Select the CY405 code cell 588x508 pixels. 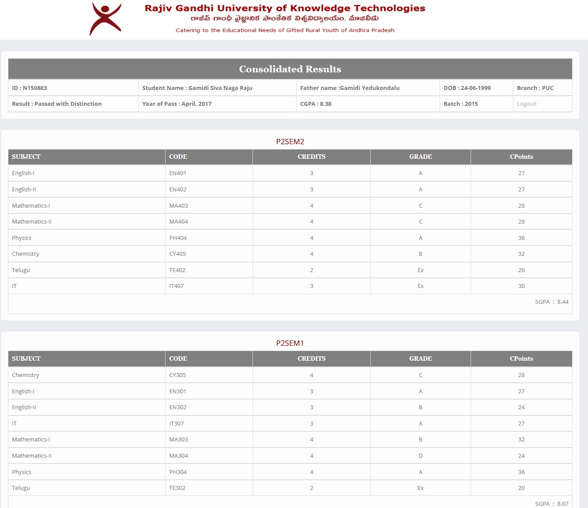click(209, 254)
